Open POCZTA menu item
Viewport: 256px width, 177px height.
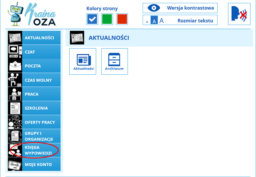(x=34, y=66)
